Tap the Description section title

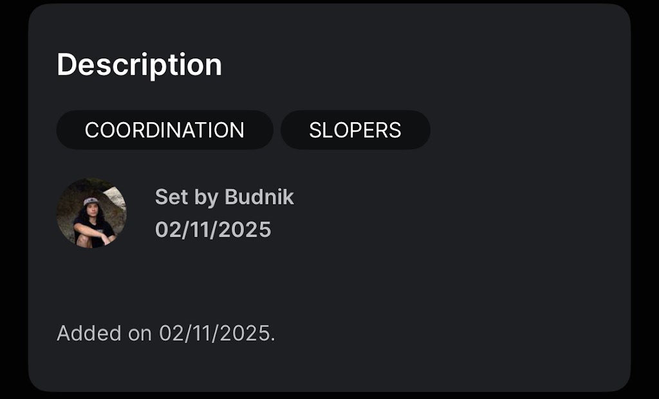[139, 65]
